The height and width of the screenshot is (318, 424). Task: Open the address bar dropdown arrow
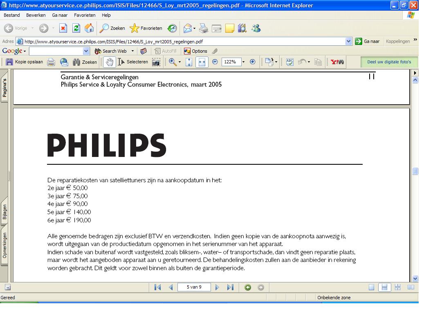(348, 41)
